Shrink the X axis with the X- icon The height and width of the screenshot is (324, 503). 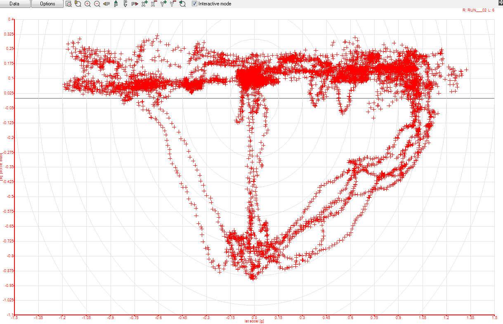154,4
